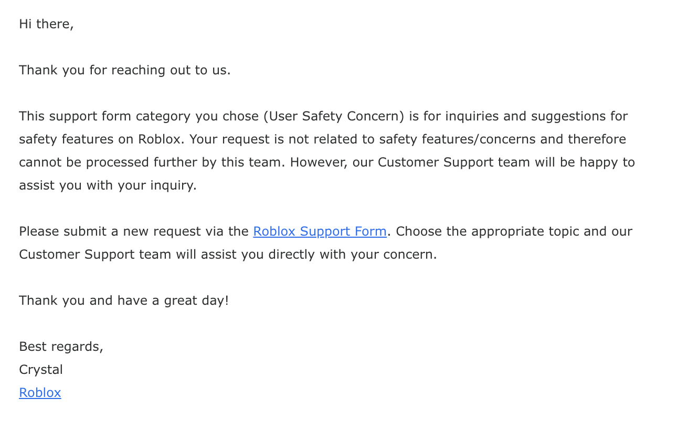Click the "Hi there," greeting line
Viewport: 677px width, 421px height.
pyautogui.click(x=46, y=24)
